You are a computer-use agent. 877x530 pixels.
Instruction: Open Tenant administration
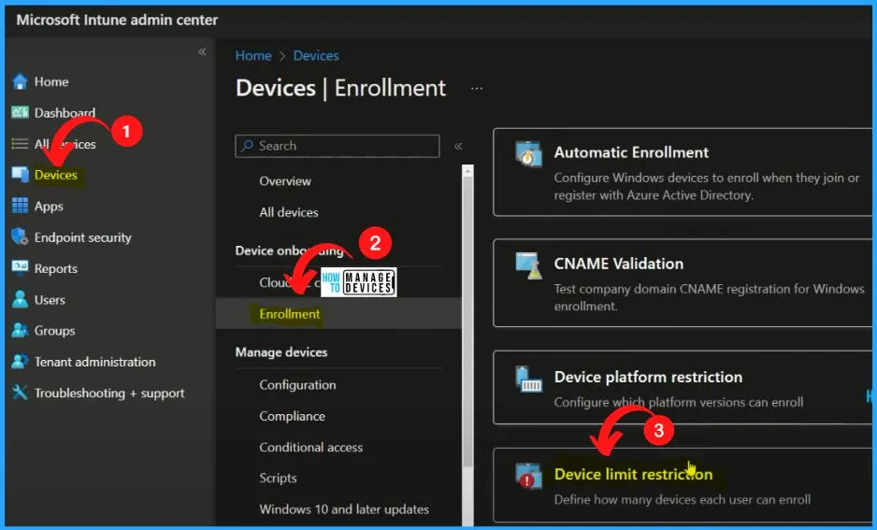(95, 362)
